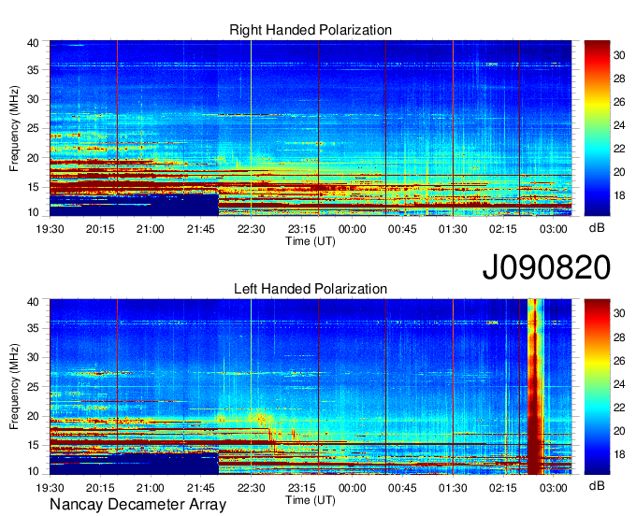Click "21:00" tick on right-handed time axis
This screenshot has width=636, height=516.
click(151, 229)
